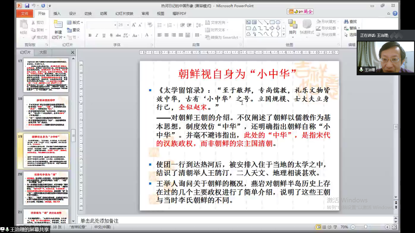Click the Reset (重设) slide button
The image size is (415, 233).
click(74, 30)
